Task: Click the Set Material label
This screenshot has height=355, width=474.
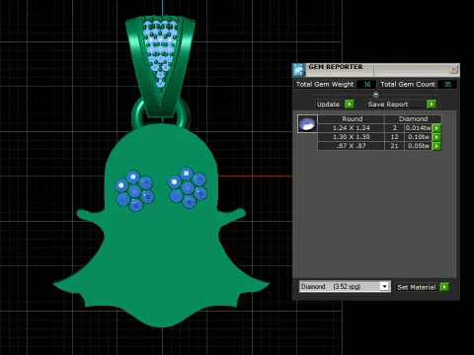Action: point(416,287)
